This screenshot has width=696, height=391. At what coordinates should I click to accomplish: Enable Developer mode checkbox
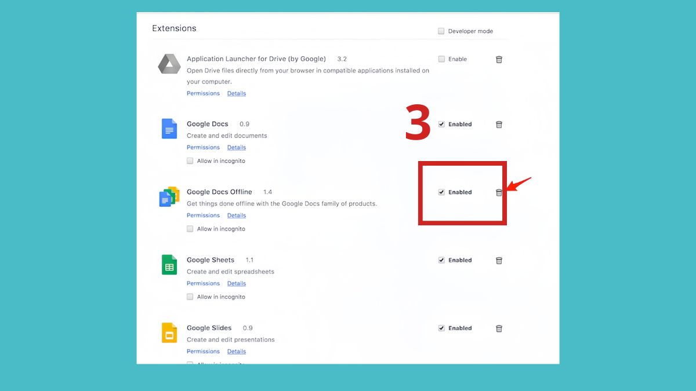(x=441, y=31)
